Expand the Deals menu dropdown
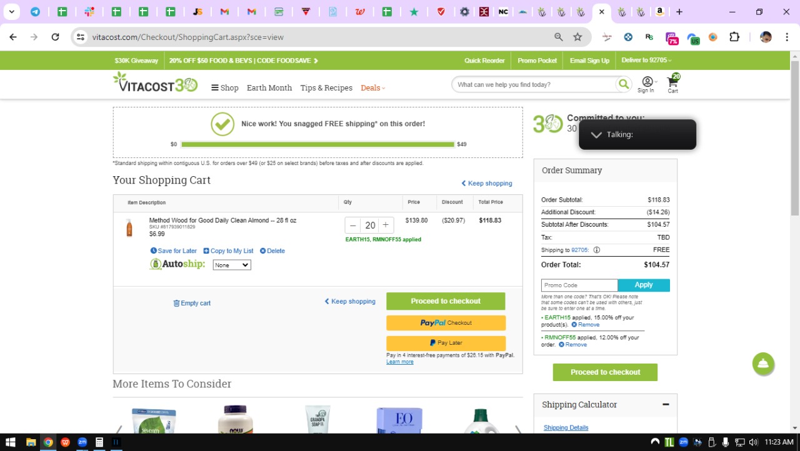The height and width of the screenshot is (451, 800). click(x=373, y=88)
